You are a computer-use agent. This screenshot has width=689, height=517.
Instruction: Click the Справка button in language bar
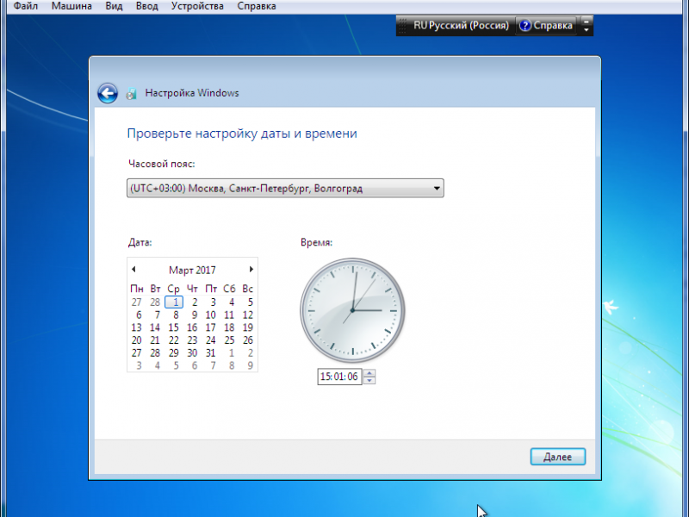[546, 26]
